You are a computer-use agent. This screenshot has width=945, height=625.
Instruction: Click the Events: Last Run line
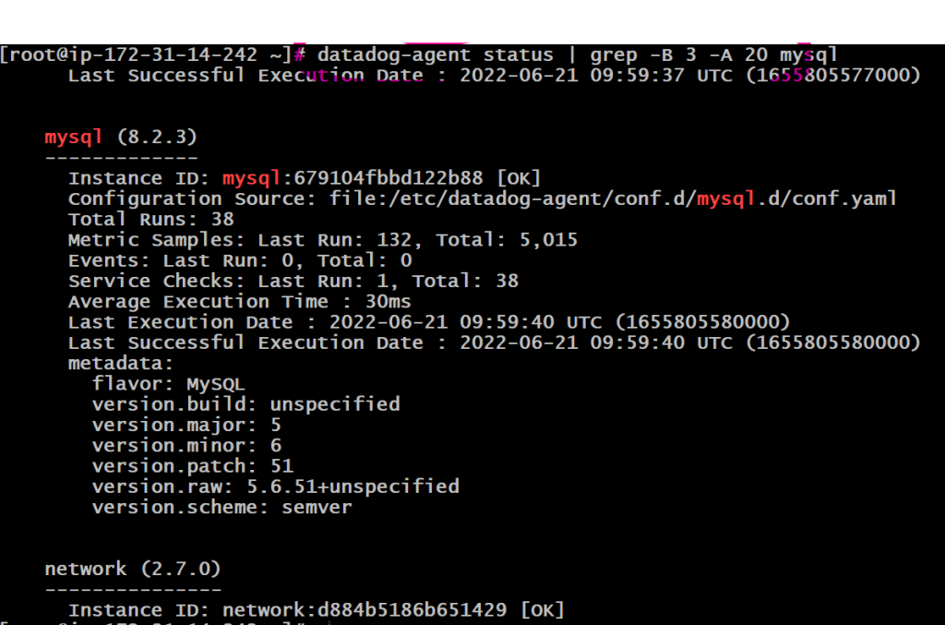(x=239, y=260)
